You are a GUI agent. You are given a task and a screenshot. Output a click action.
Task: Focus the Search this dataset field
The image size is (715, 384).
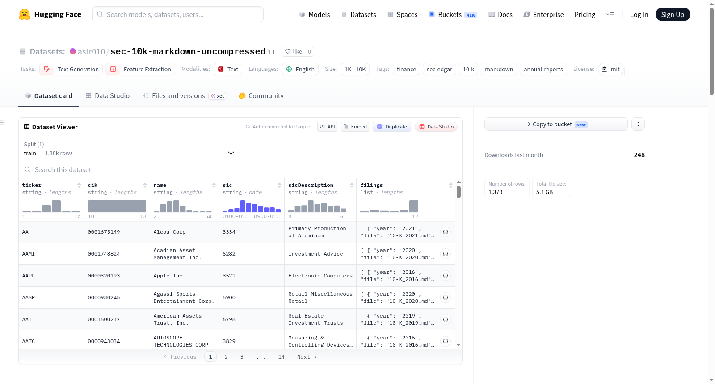coord(240,169)
